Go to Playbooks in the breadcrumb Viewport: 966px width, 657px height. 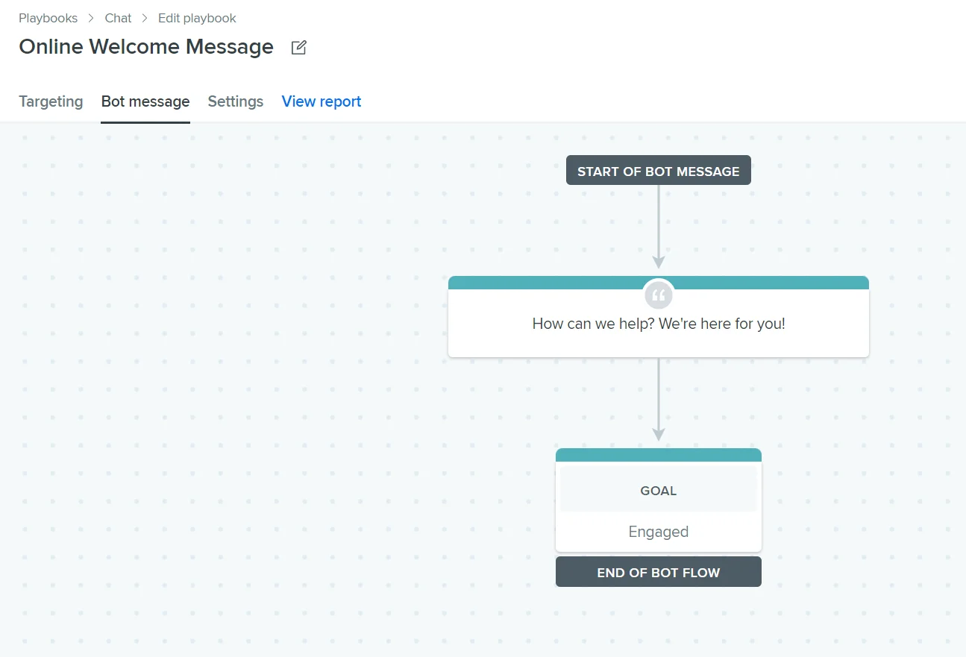[48, 18]
